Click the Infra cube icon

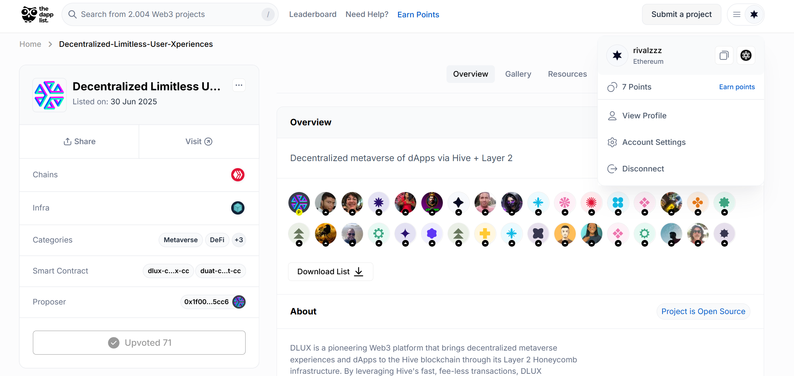[x=238, y=208]
